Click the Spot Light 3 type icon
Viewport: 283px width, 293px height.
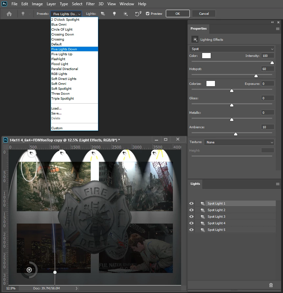(203, 217)
